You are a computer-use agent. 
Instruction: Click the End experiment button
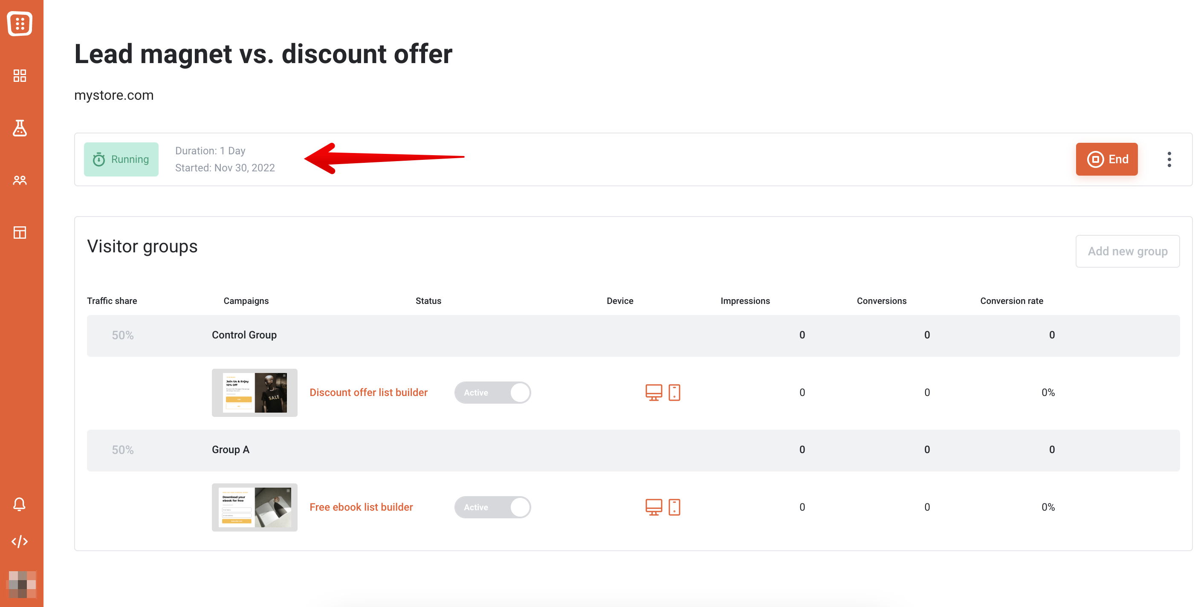point(1106,159)
